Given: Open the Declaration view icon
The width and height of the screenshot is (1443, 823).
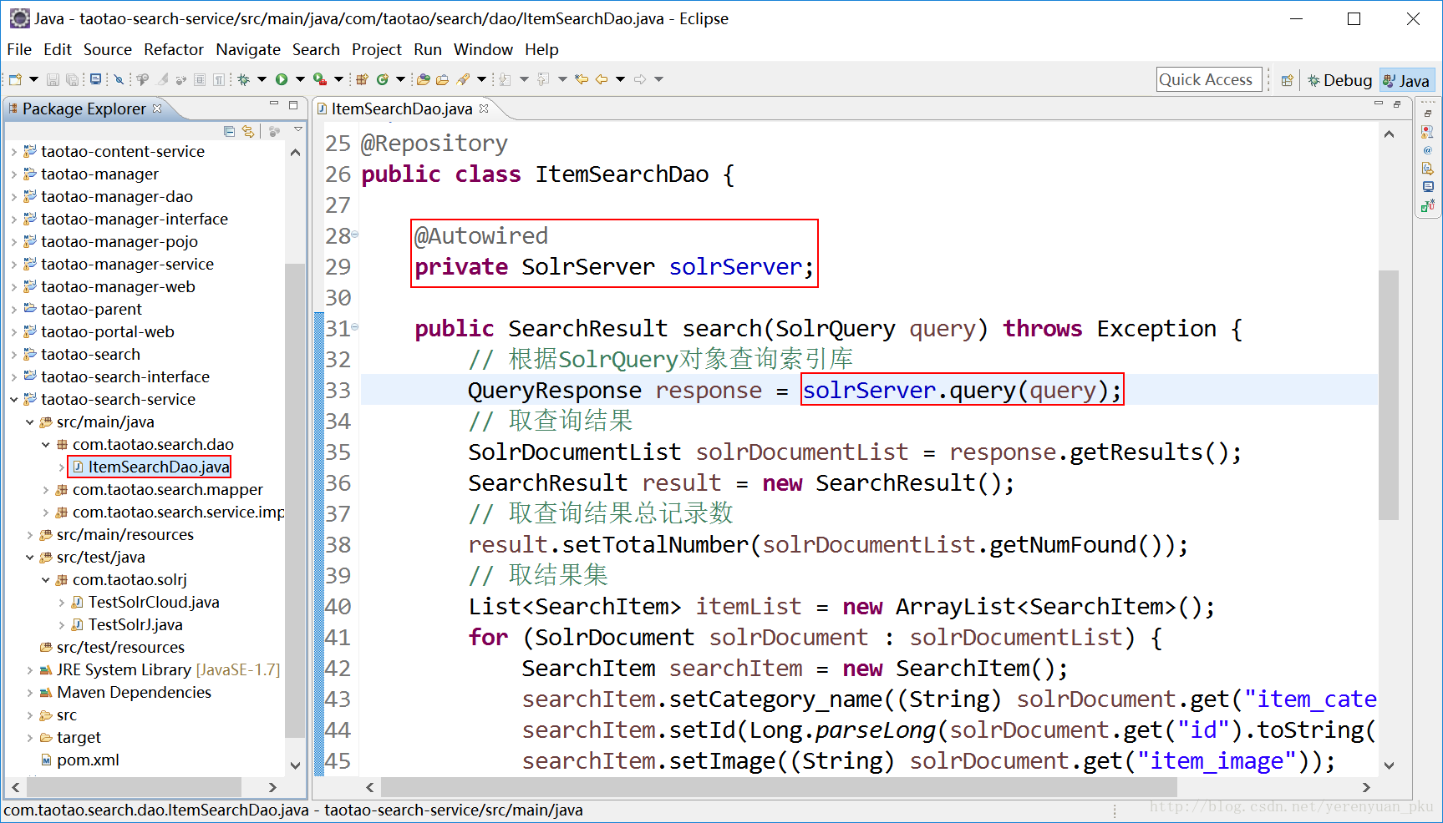Looking at the screenshot, I should [1427, 169].
